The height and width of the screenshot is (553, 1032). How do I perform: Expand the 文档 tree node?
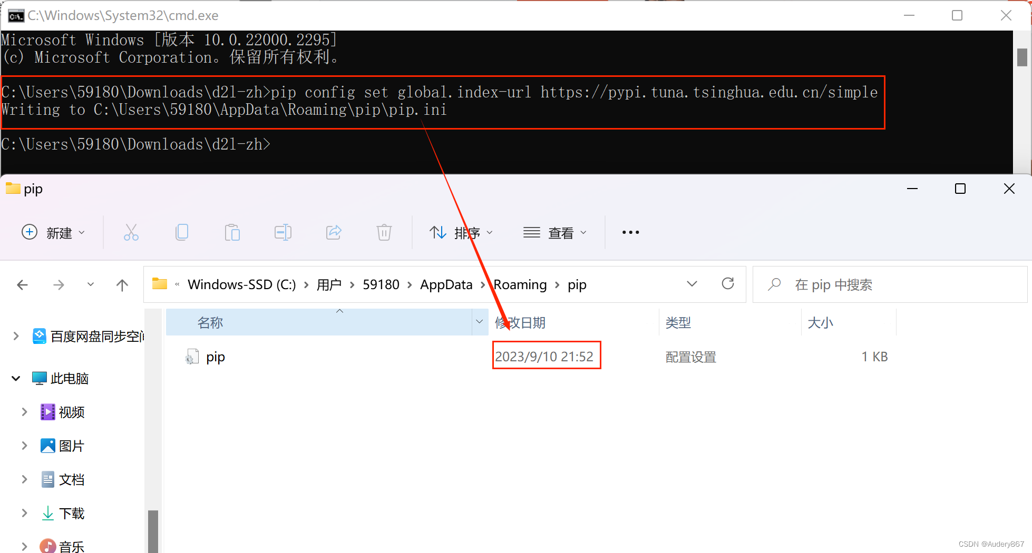(24, 479)
